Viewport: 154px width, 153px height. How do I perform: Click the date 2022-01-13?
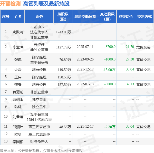coord(85,84)
